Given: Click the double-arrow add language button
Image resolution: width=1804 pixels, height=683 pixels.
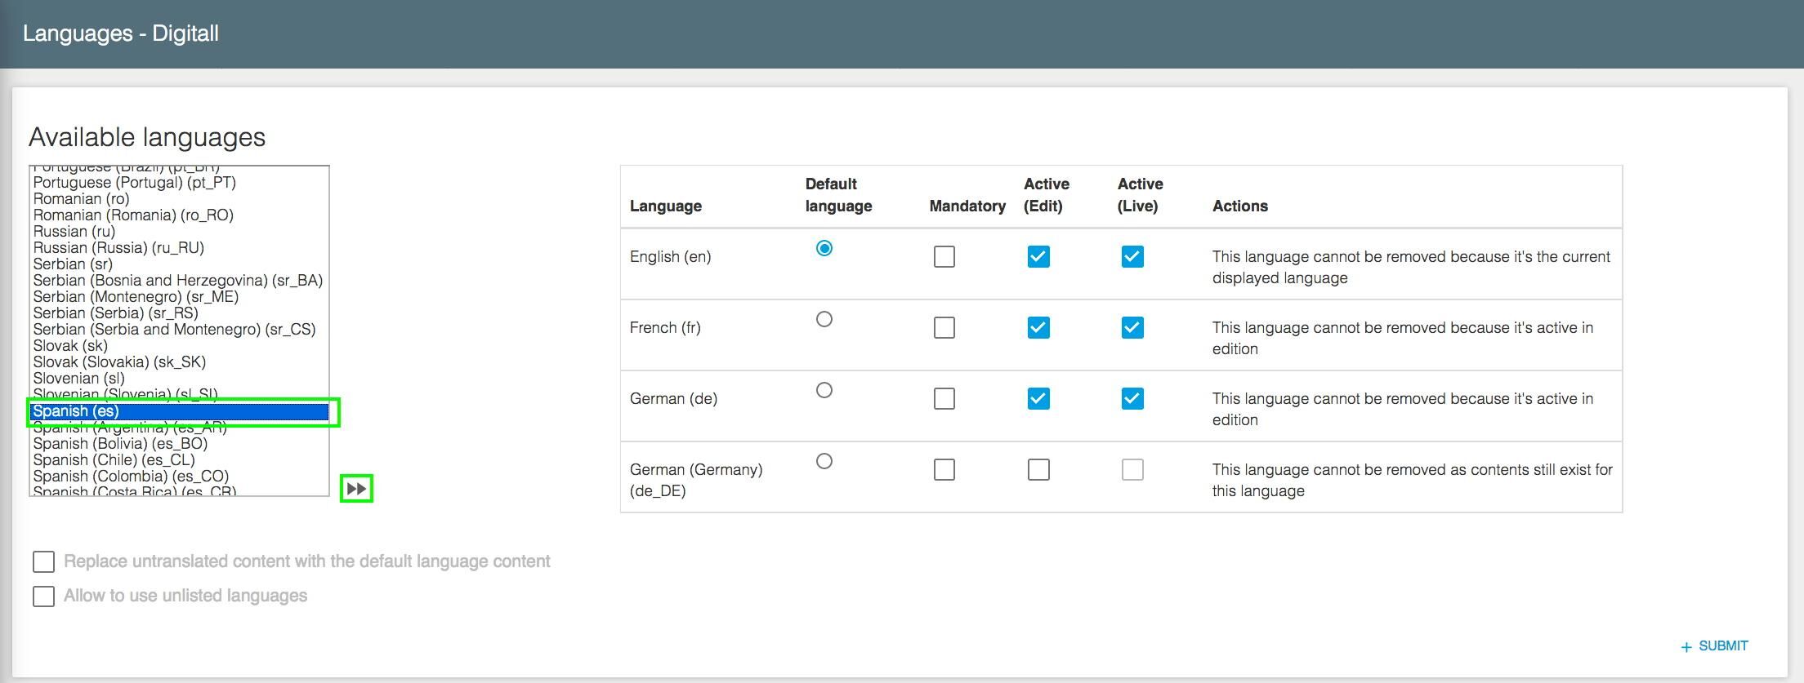Looking at the screenshot, I should [356, 489].
